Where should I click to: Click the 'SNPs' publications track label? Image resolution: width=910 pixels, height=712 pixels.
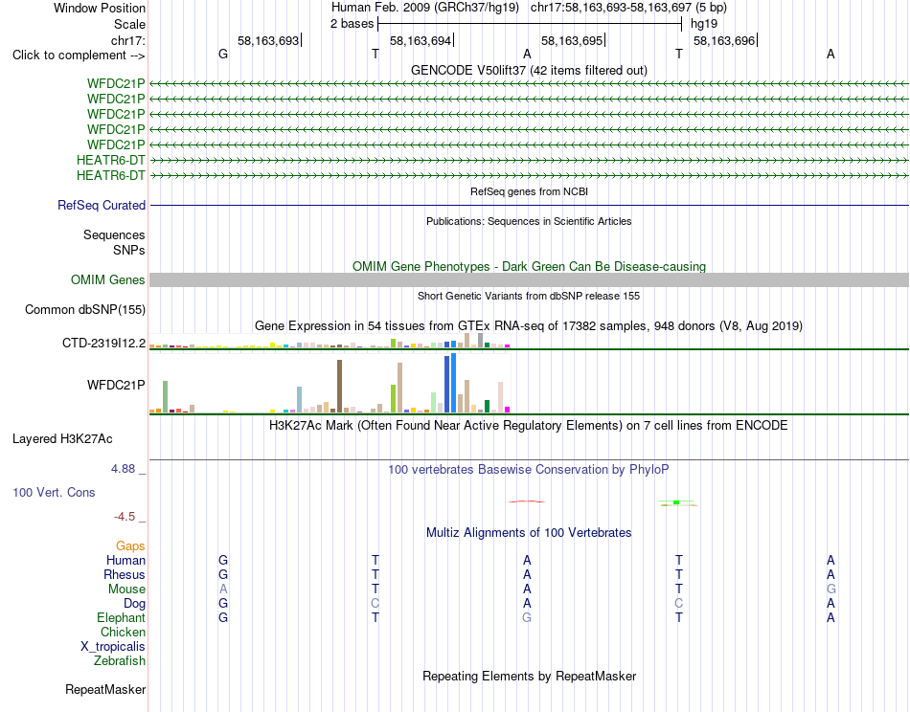click(129, 250)
